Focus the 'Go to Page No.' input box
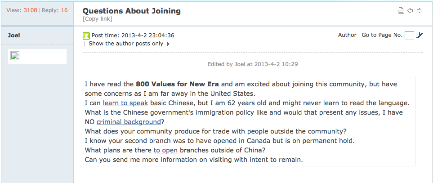 [409, 36]
